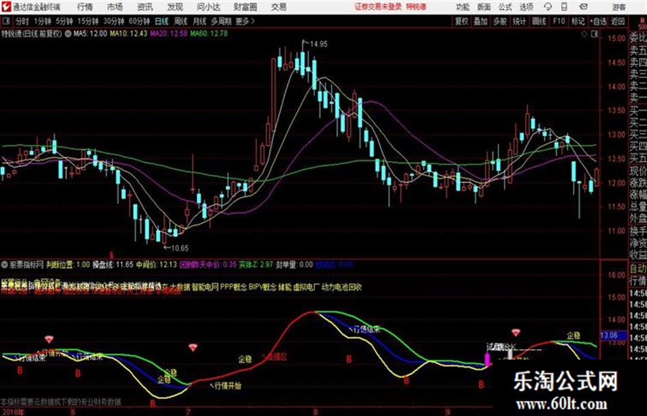The width and height of the screenshot is (647, 416).
Task: Open the mail envelope icon
Action: (x=583, y=7)
